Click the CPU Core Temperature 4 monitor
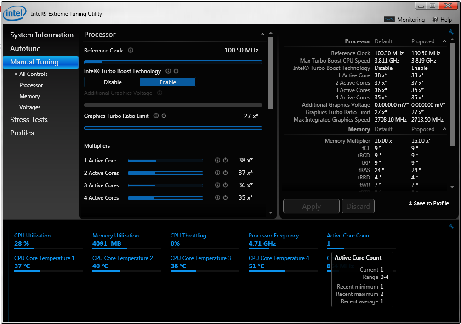The image size is (461, 324). pos(283,263)
